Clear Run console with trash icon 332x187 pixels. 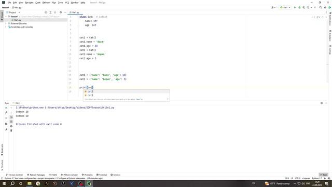click(11, 130)
